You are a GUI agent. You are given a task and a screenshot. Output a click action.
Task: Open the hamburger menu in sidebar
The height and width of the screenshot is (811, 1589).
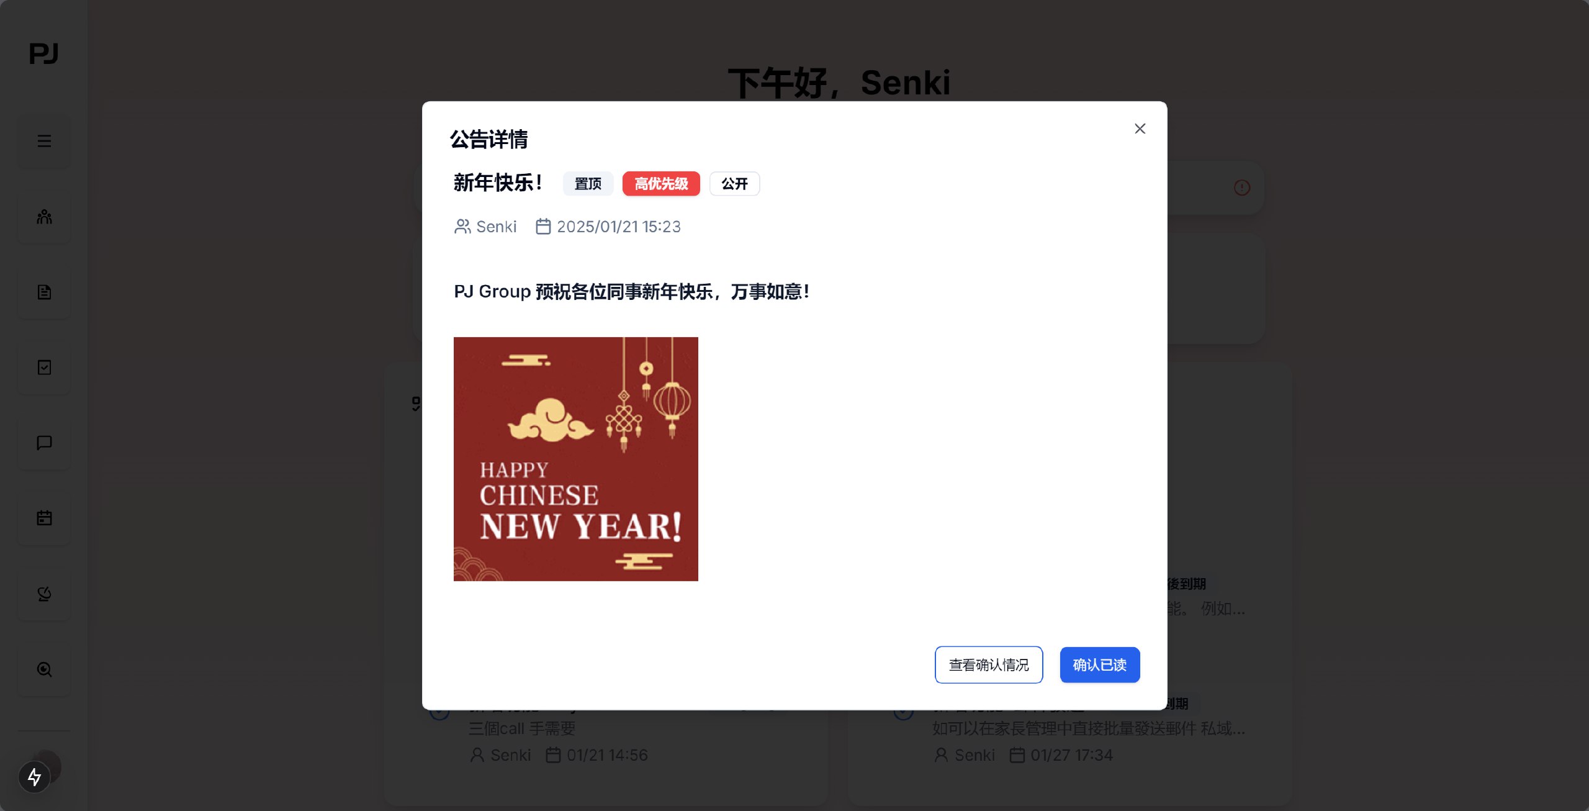44,141
